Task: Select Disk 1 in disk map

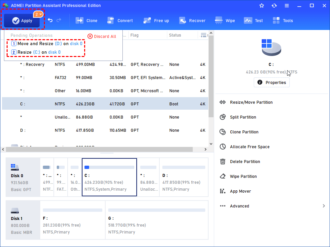Action: (23, 220)
